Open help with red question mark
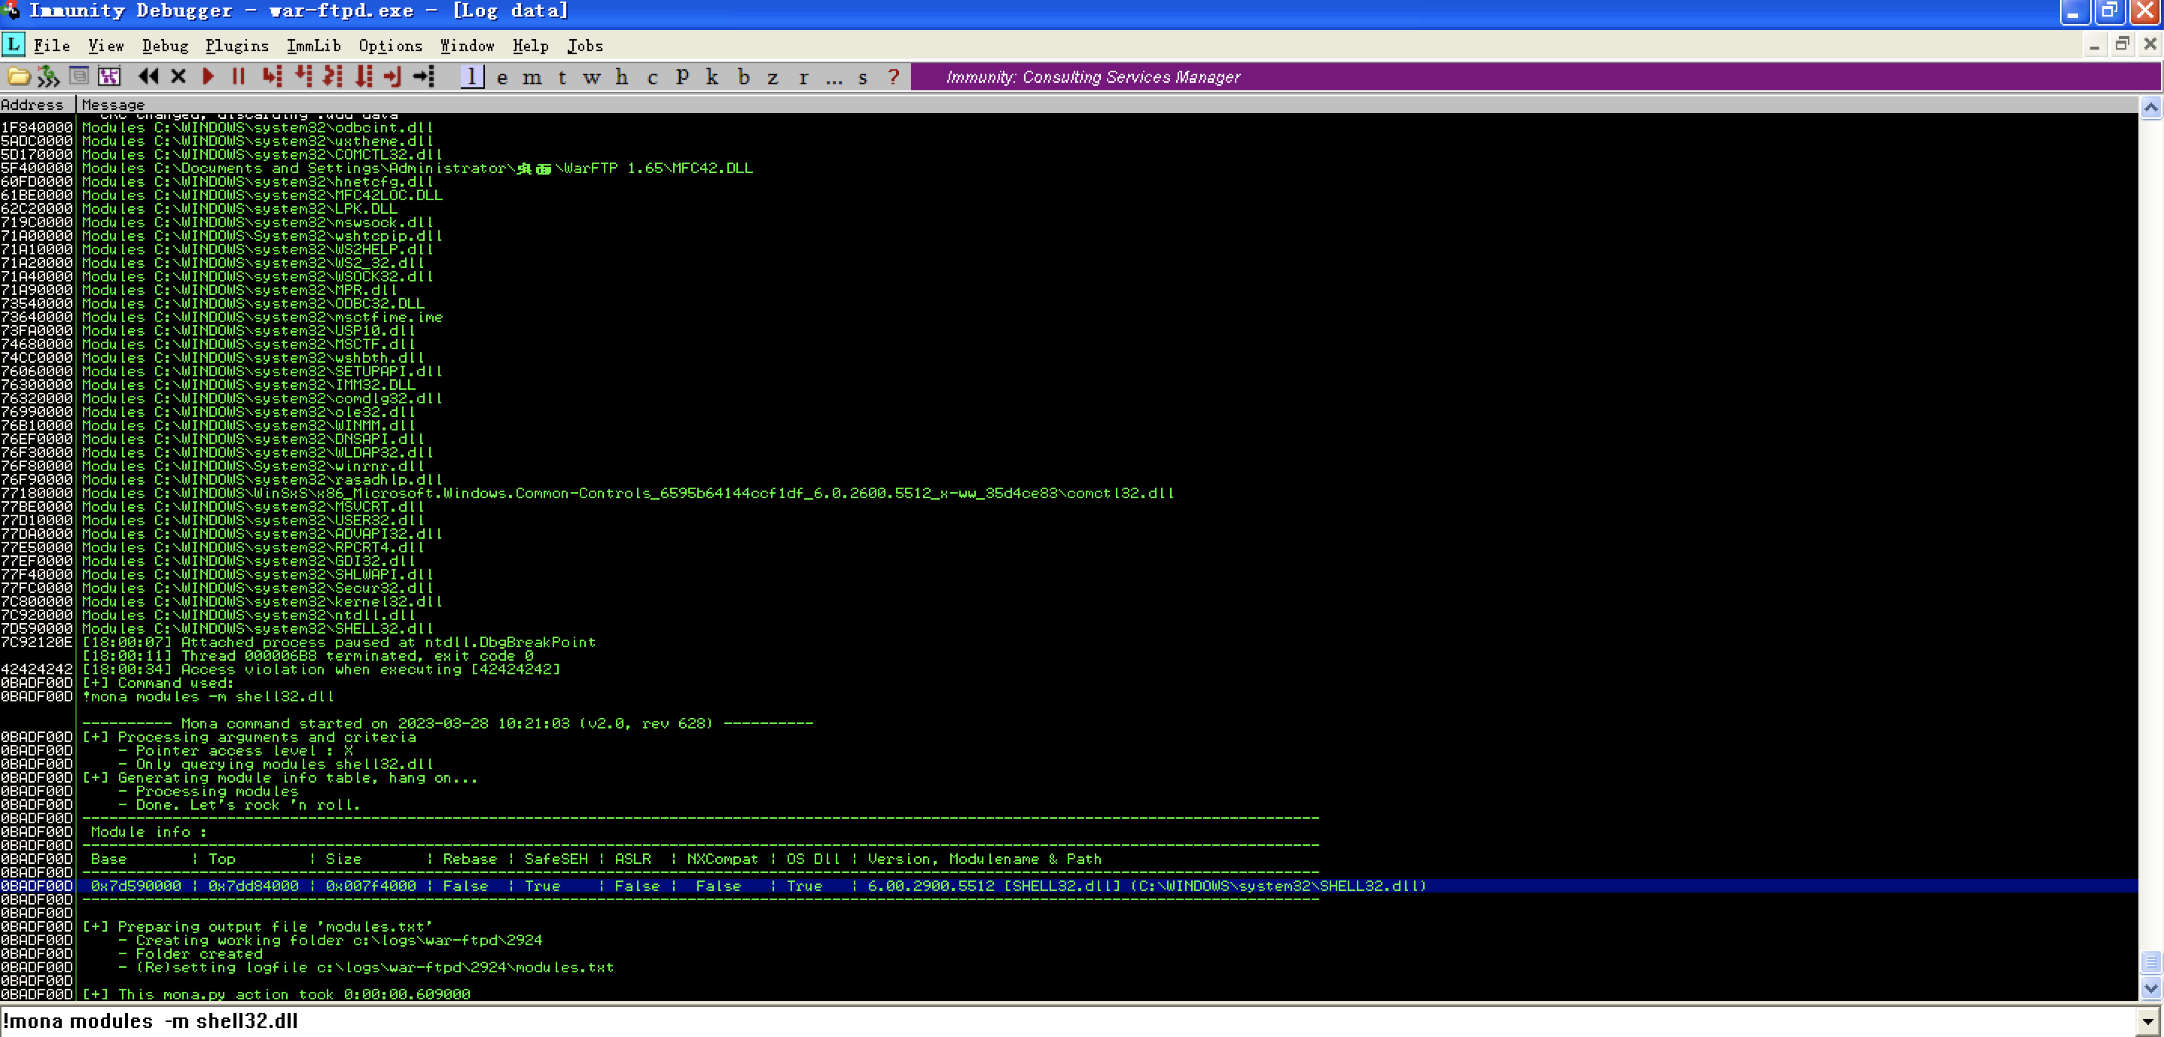2164x1037 pixels. pyautogui.click(x=894, y=78)
